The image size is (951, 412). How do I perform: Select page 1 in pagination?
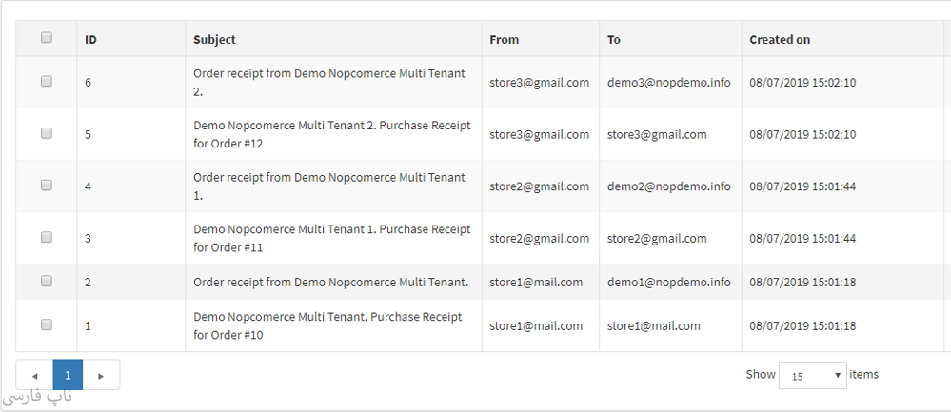pos(68,375)
